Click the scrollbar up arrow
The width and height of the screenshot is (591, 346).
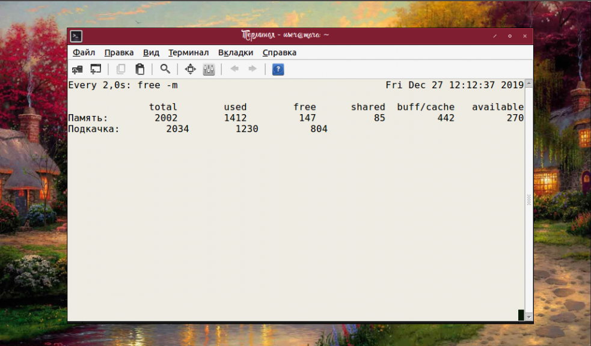pyautogui.click(x=529, y=83)
